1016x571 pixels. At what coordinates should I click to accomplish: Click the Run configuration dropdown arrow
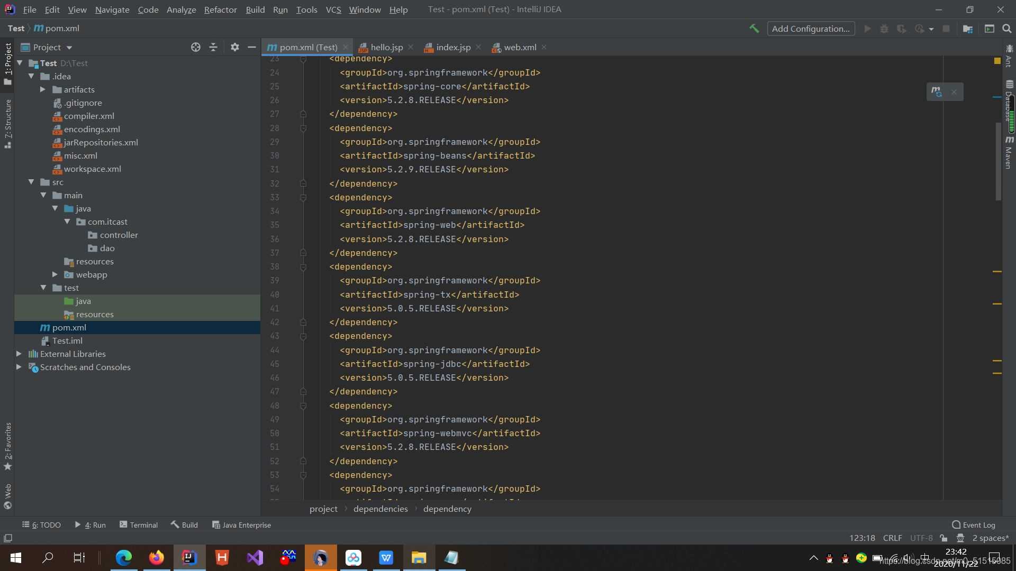click(929, 28)
